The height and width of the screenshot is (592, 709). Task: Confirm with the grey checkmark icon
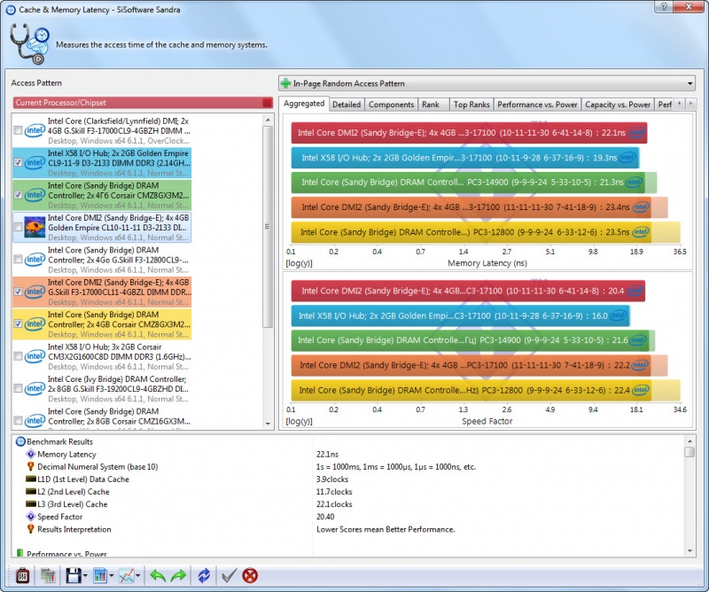[x=229, y=576]
